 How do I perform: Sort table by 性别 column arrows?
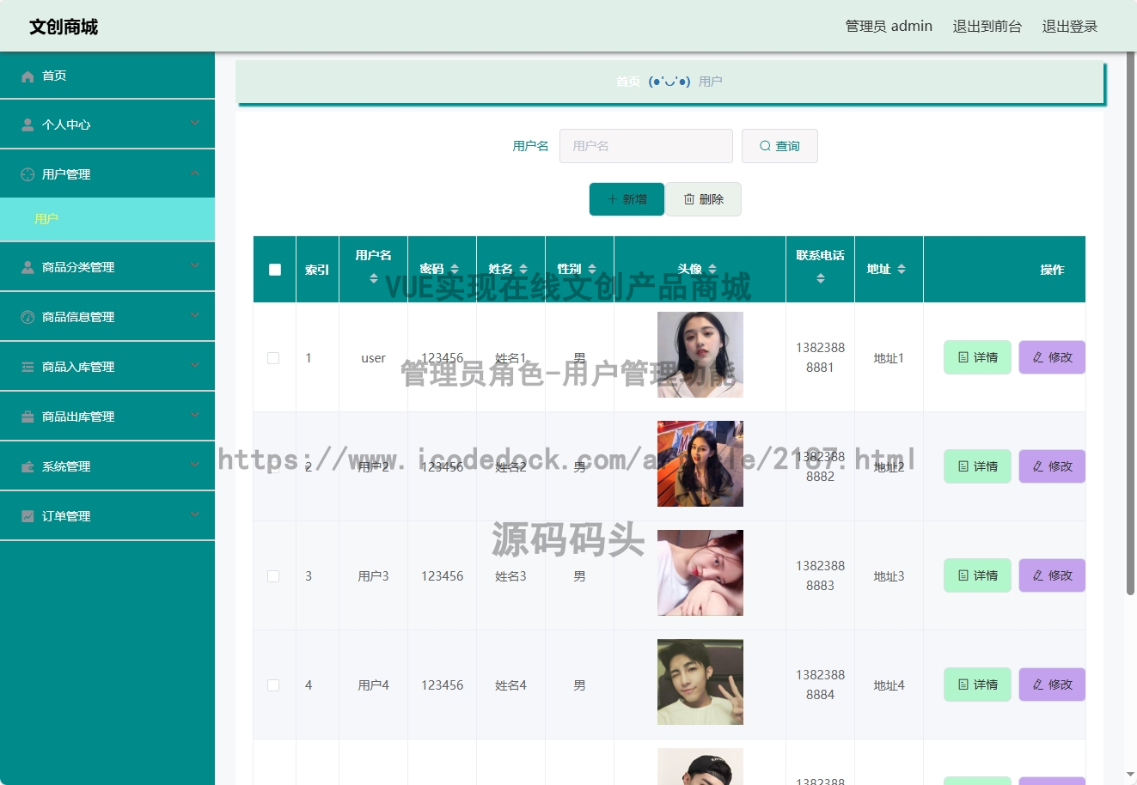click(592, 269)
